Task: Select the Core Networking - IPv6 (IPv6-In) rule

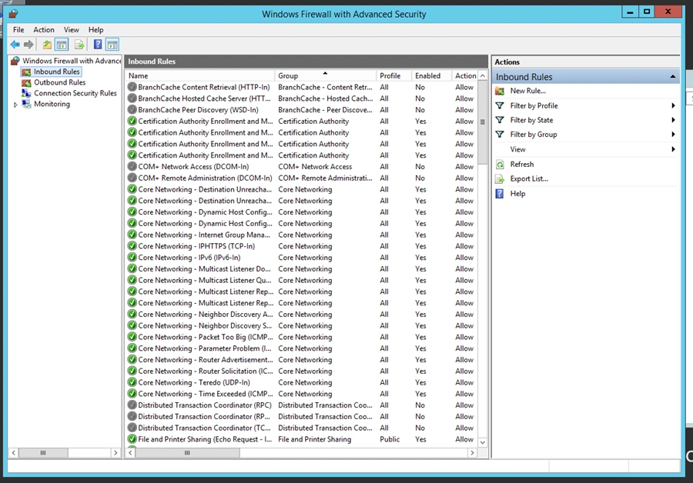Action: 303,258
